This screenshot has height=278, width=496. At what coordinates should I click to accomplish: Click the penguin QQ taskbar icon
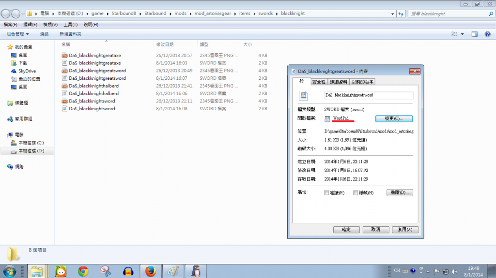pyautogui.click(x=196, y=271)
